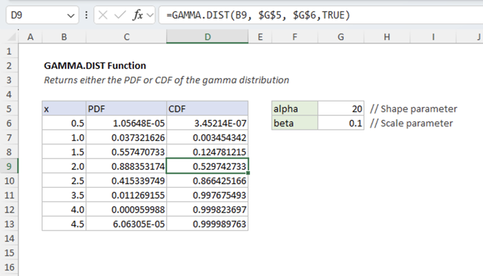
Task: Select column D header
Action: 207,37
